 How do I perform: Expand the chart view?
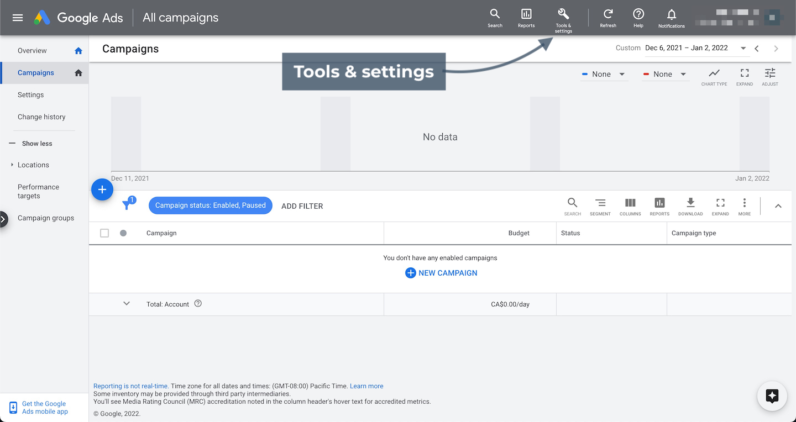[745, 77]
